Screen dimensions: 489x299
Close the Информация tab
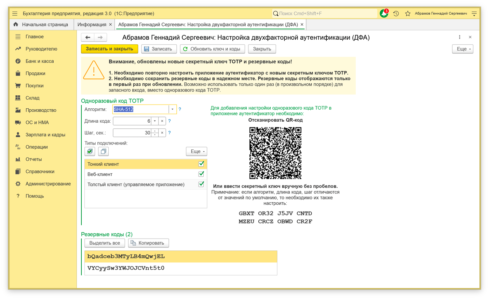(x=110, y=25)
